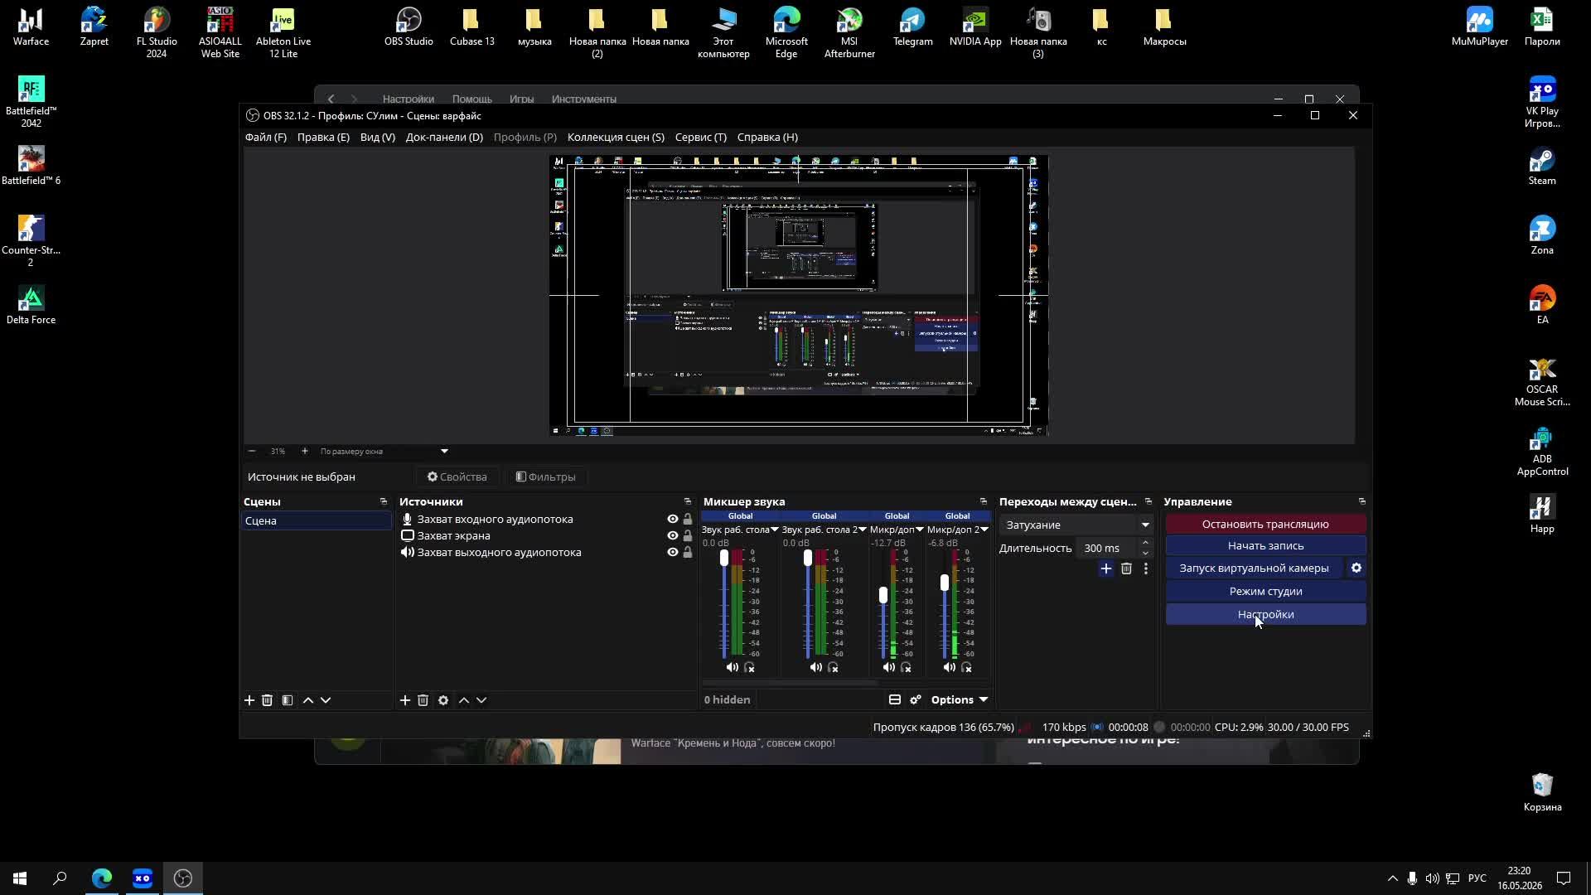
Task: Remove the transition with the trash icon
Action: (1126, 568)
